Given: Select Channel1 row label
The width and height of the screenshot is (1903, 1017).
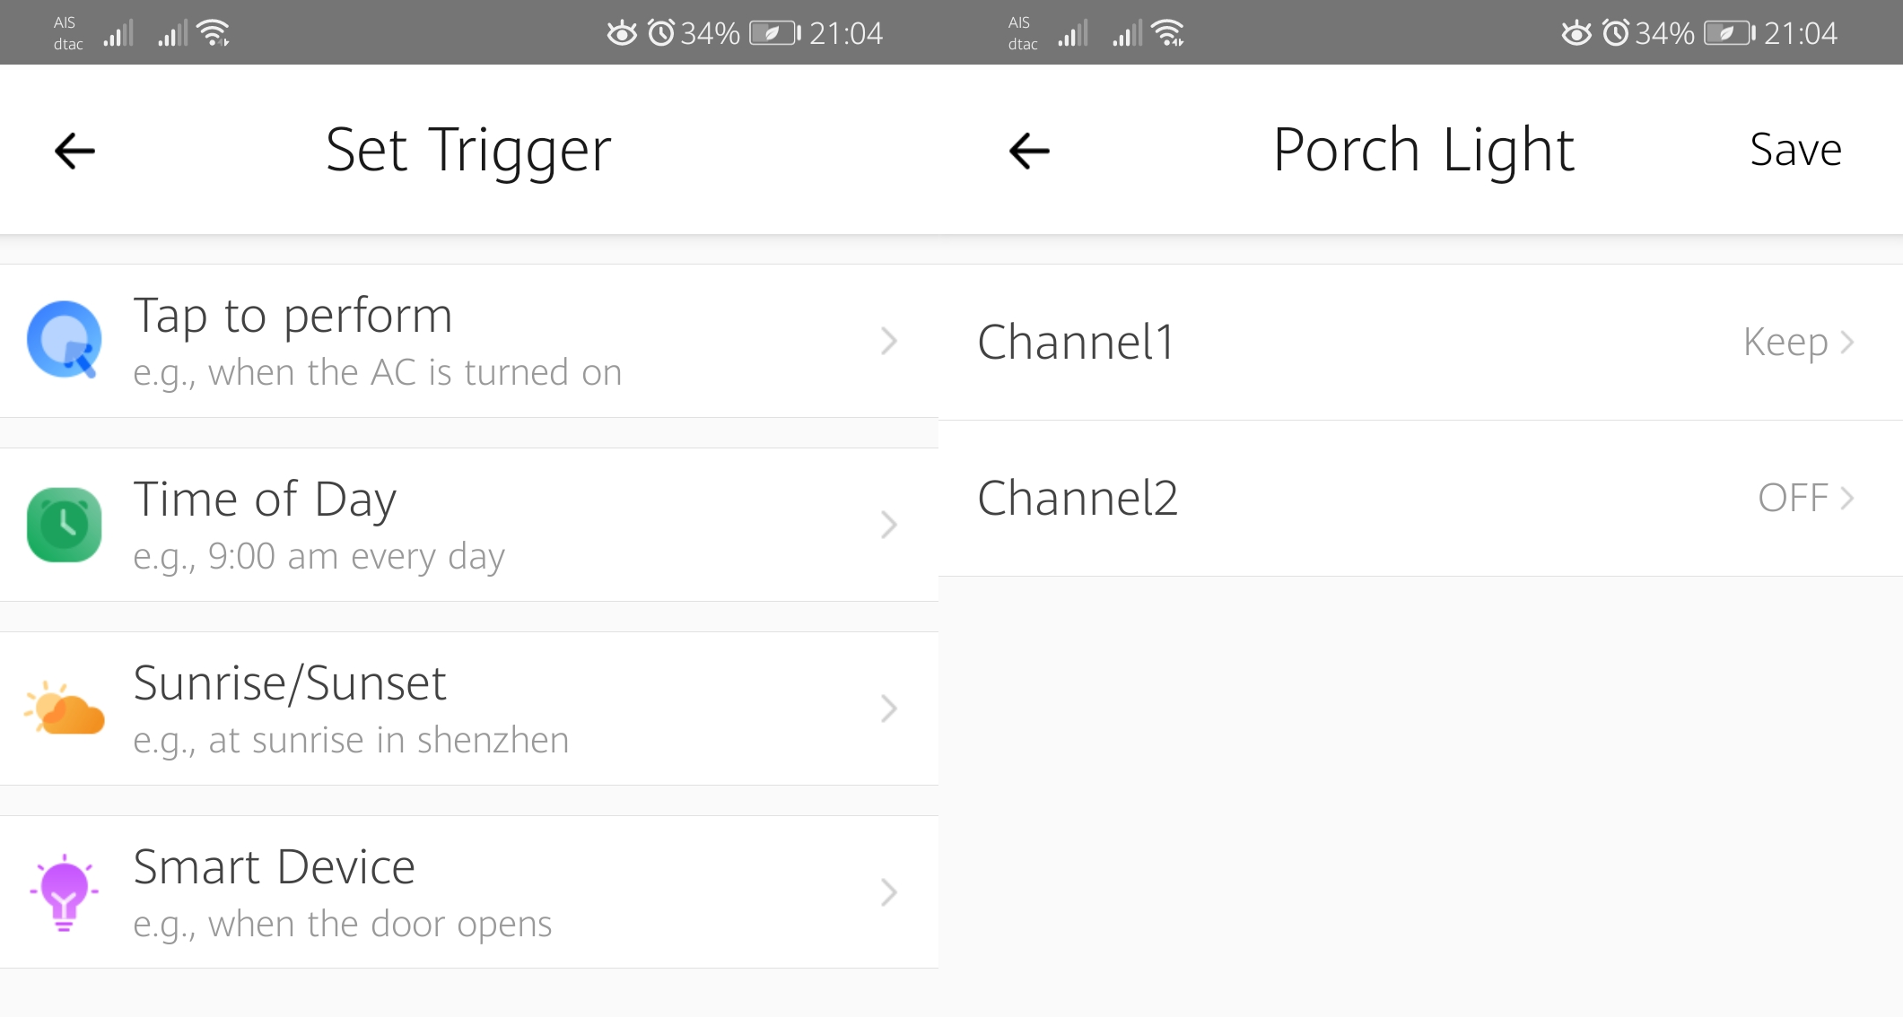Looking at the screenshot, I should pos(1077,342).
